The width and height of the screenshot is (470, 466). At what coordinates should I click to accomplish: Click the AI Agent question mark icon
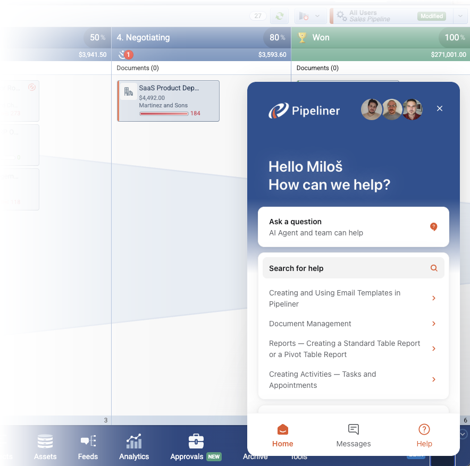[x=434, y=226]
